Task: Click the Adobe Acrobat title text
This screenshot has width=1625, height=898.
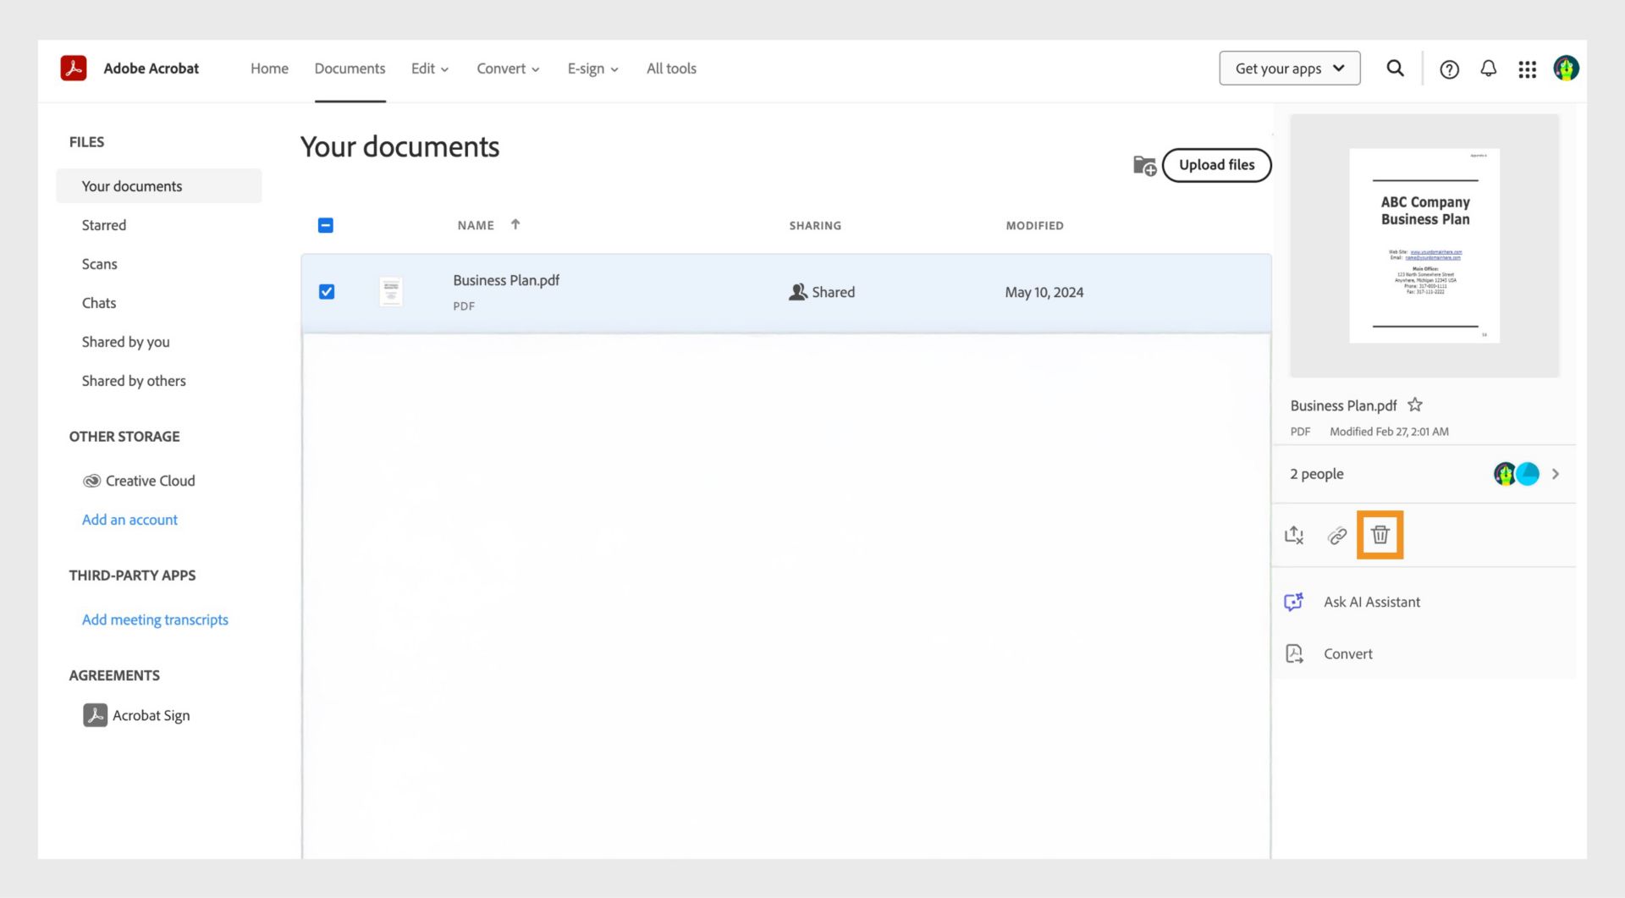Action: click(151, 69)
